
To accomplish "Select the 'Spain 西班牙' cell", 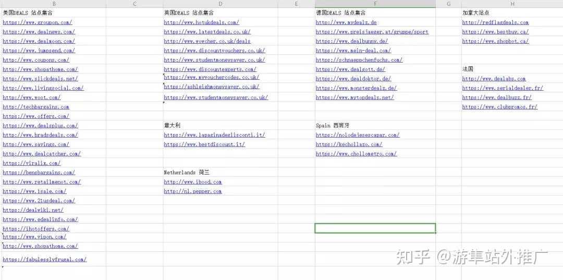I will pos(375,126).
